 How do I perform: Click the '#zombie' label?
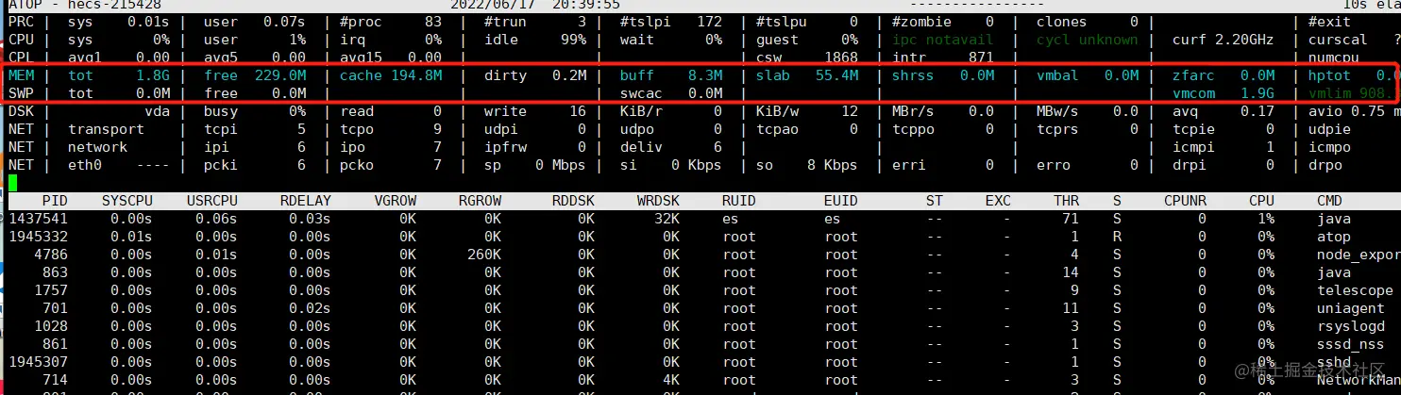coord(922,22)
